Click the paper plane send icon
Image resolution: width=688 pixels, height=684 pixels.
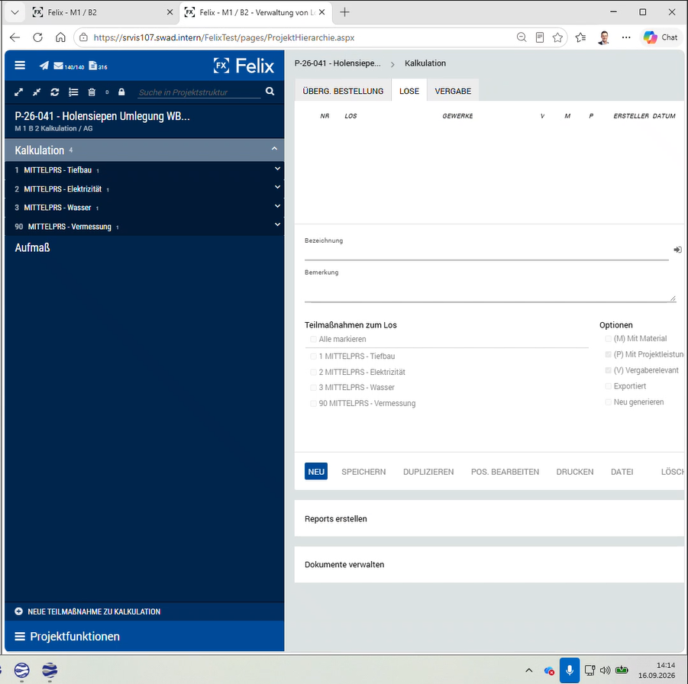[44, 66]
